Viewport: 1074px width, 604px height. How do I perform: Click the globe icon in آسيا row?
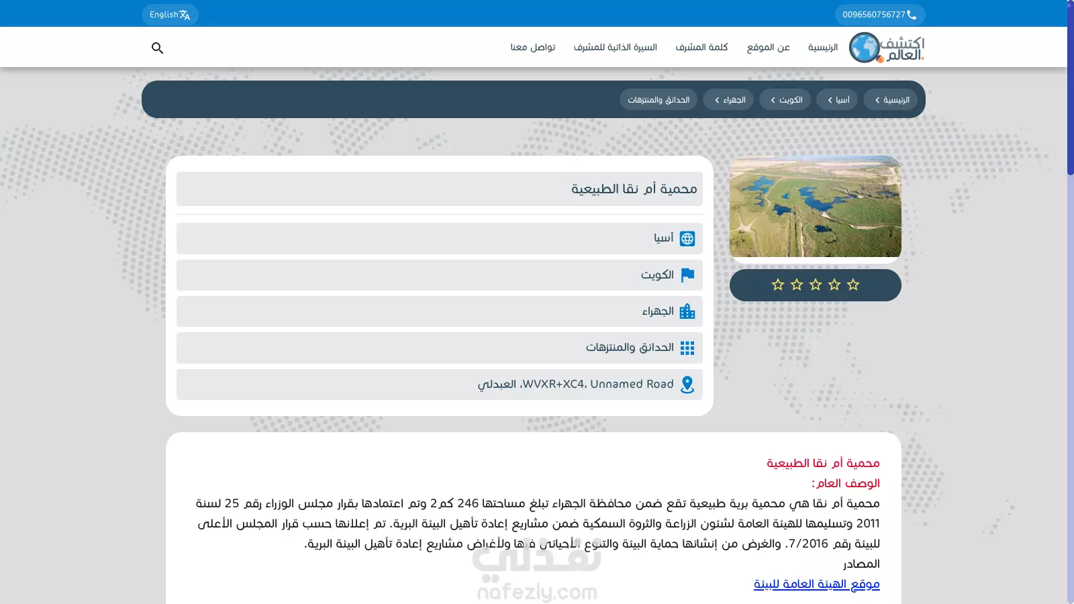(x=687, y=238)
